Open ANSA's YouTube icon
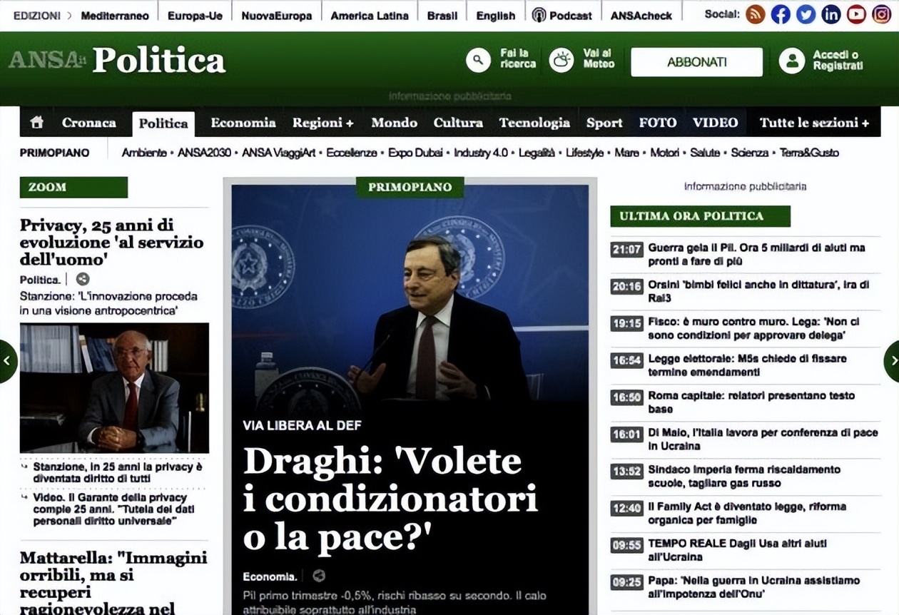 point(856,14)
